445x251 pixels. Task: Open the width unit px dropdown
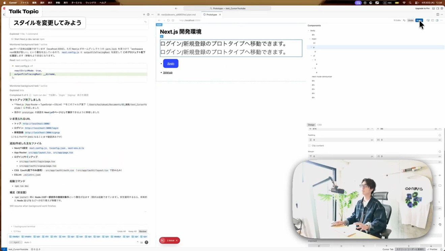[x=369, y=129]
